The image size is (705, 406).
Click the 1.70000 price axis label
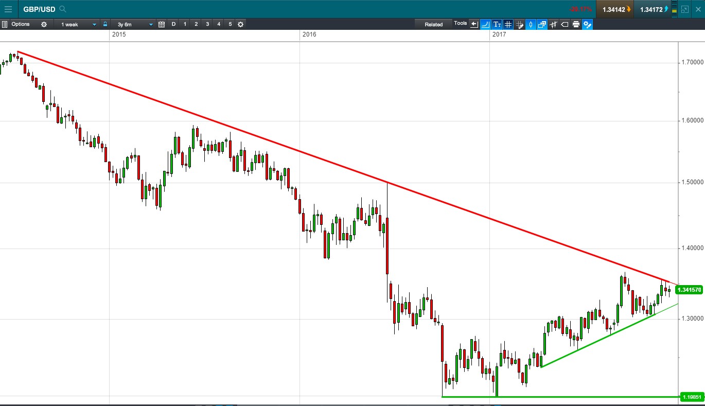(x=693, y=62)
